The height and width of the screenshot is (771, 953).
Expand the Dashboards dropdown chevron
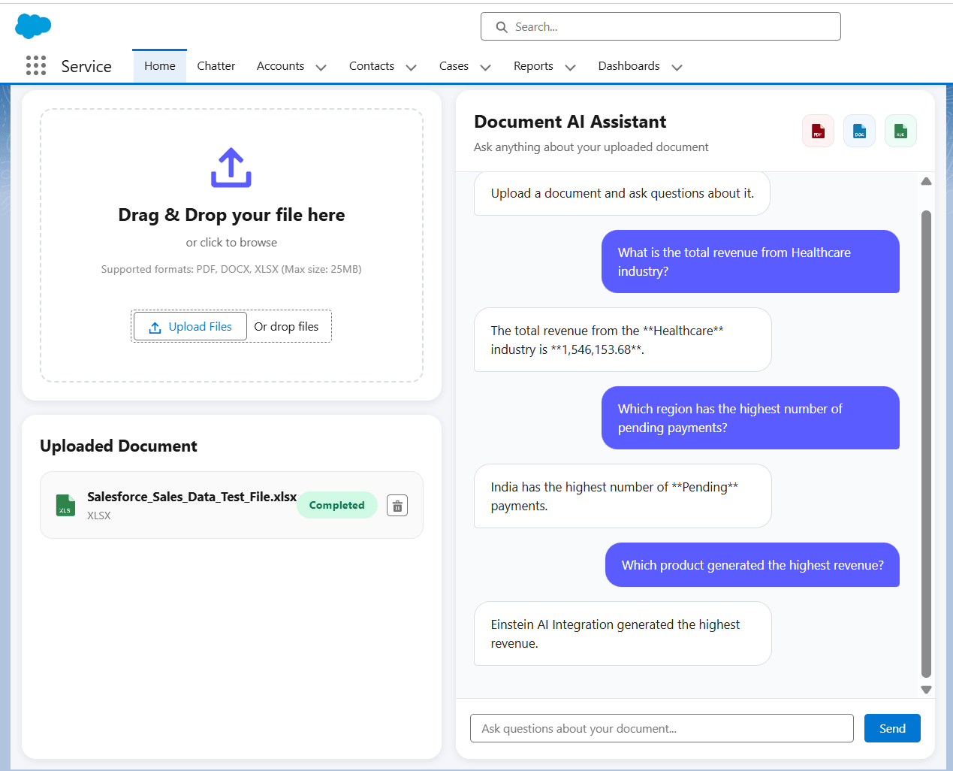pyautogui.click(x=677, y=67)
